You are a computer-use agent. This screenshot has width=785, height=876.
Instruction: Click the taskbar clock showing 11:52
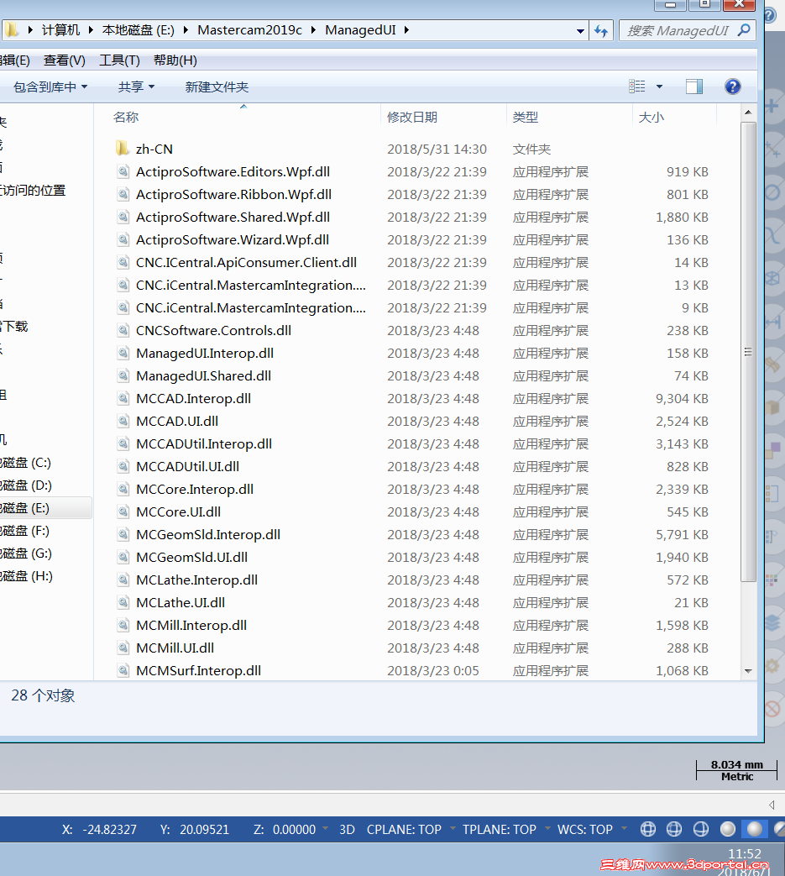click(744, 853)
